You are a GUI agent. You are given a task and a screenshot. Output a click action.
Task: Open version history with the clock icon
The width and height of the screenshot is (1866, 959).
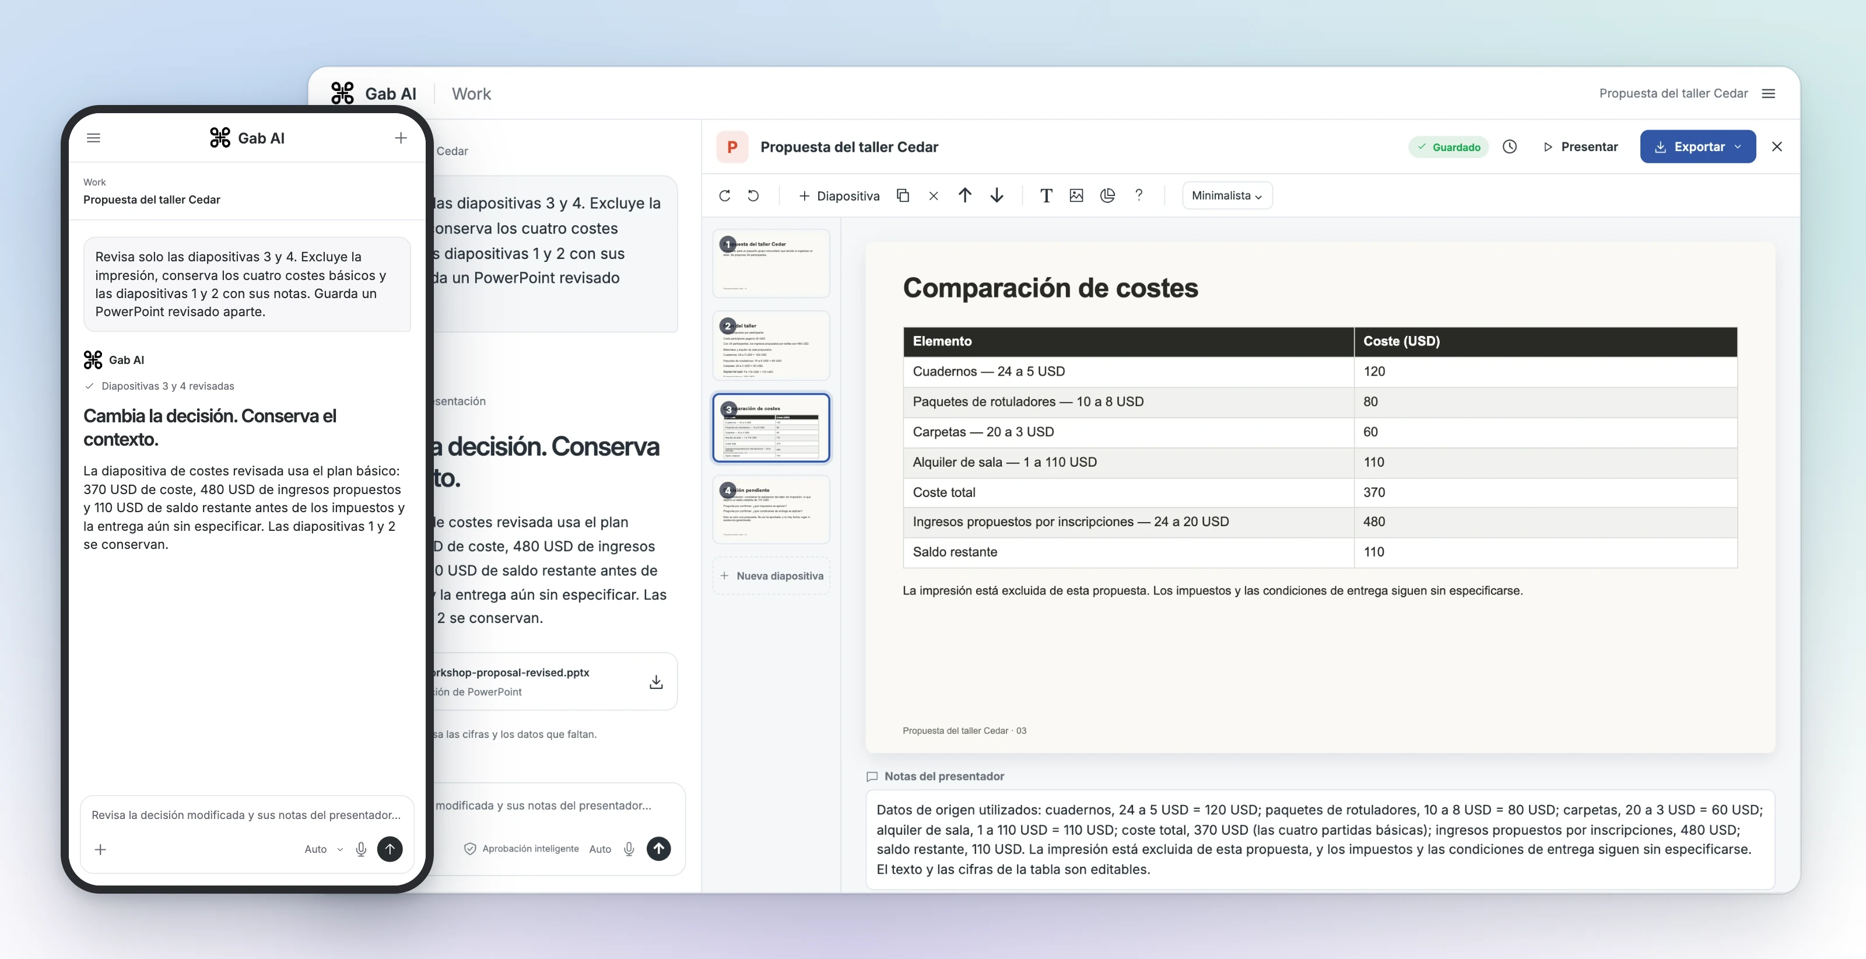point(1510,147)
